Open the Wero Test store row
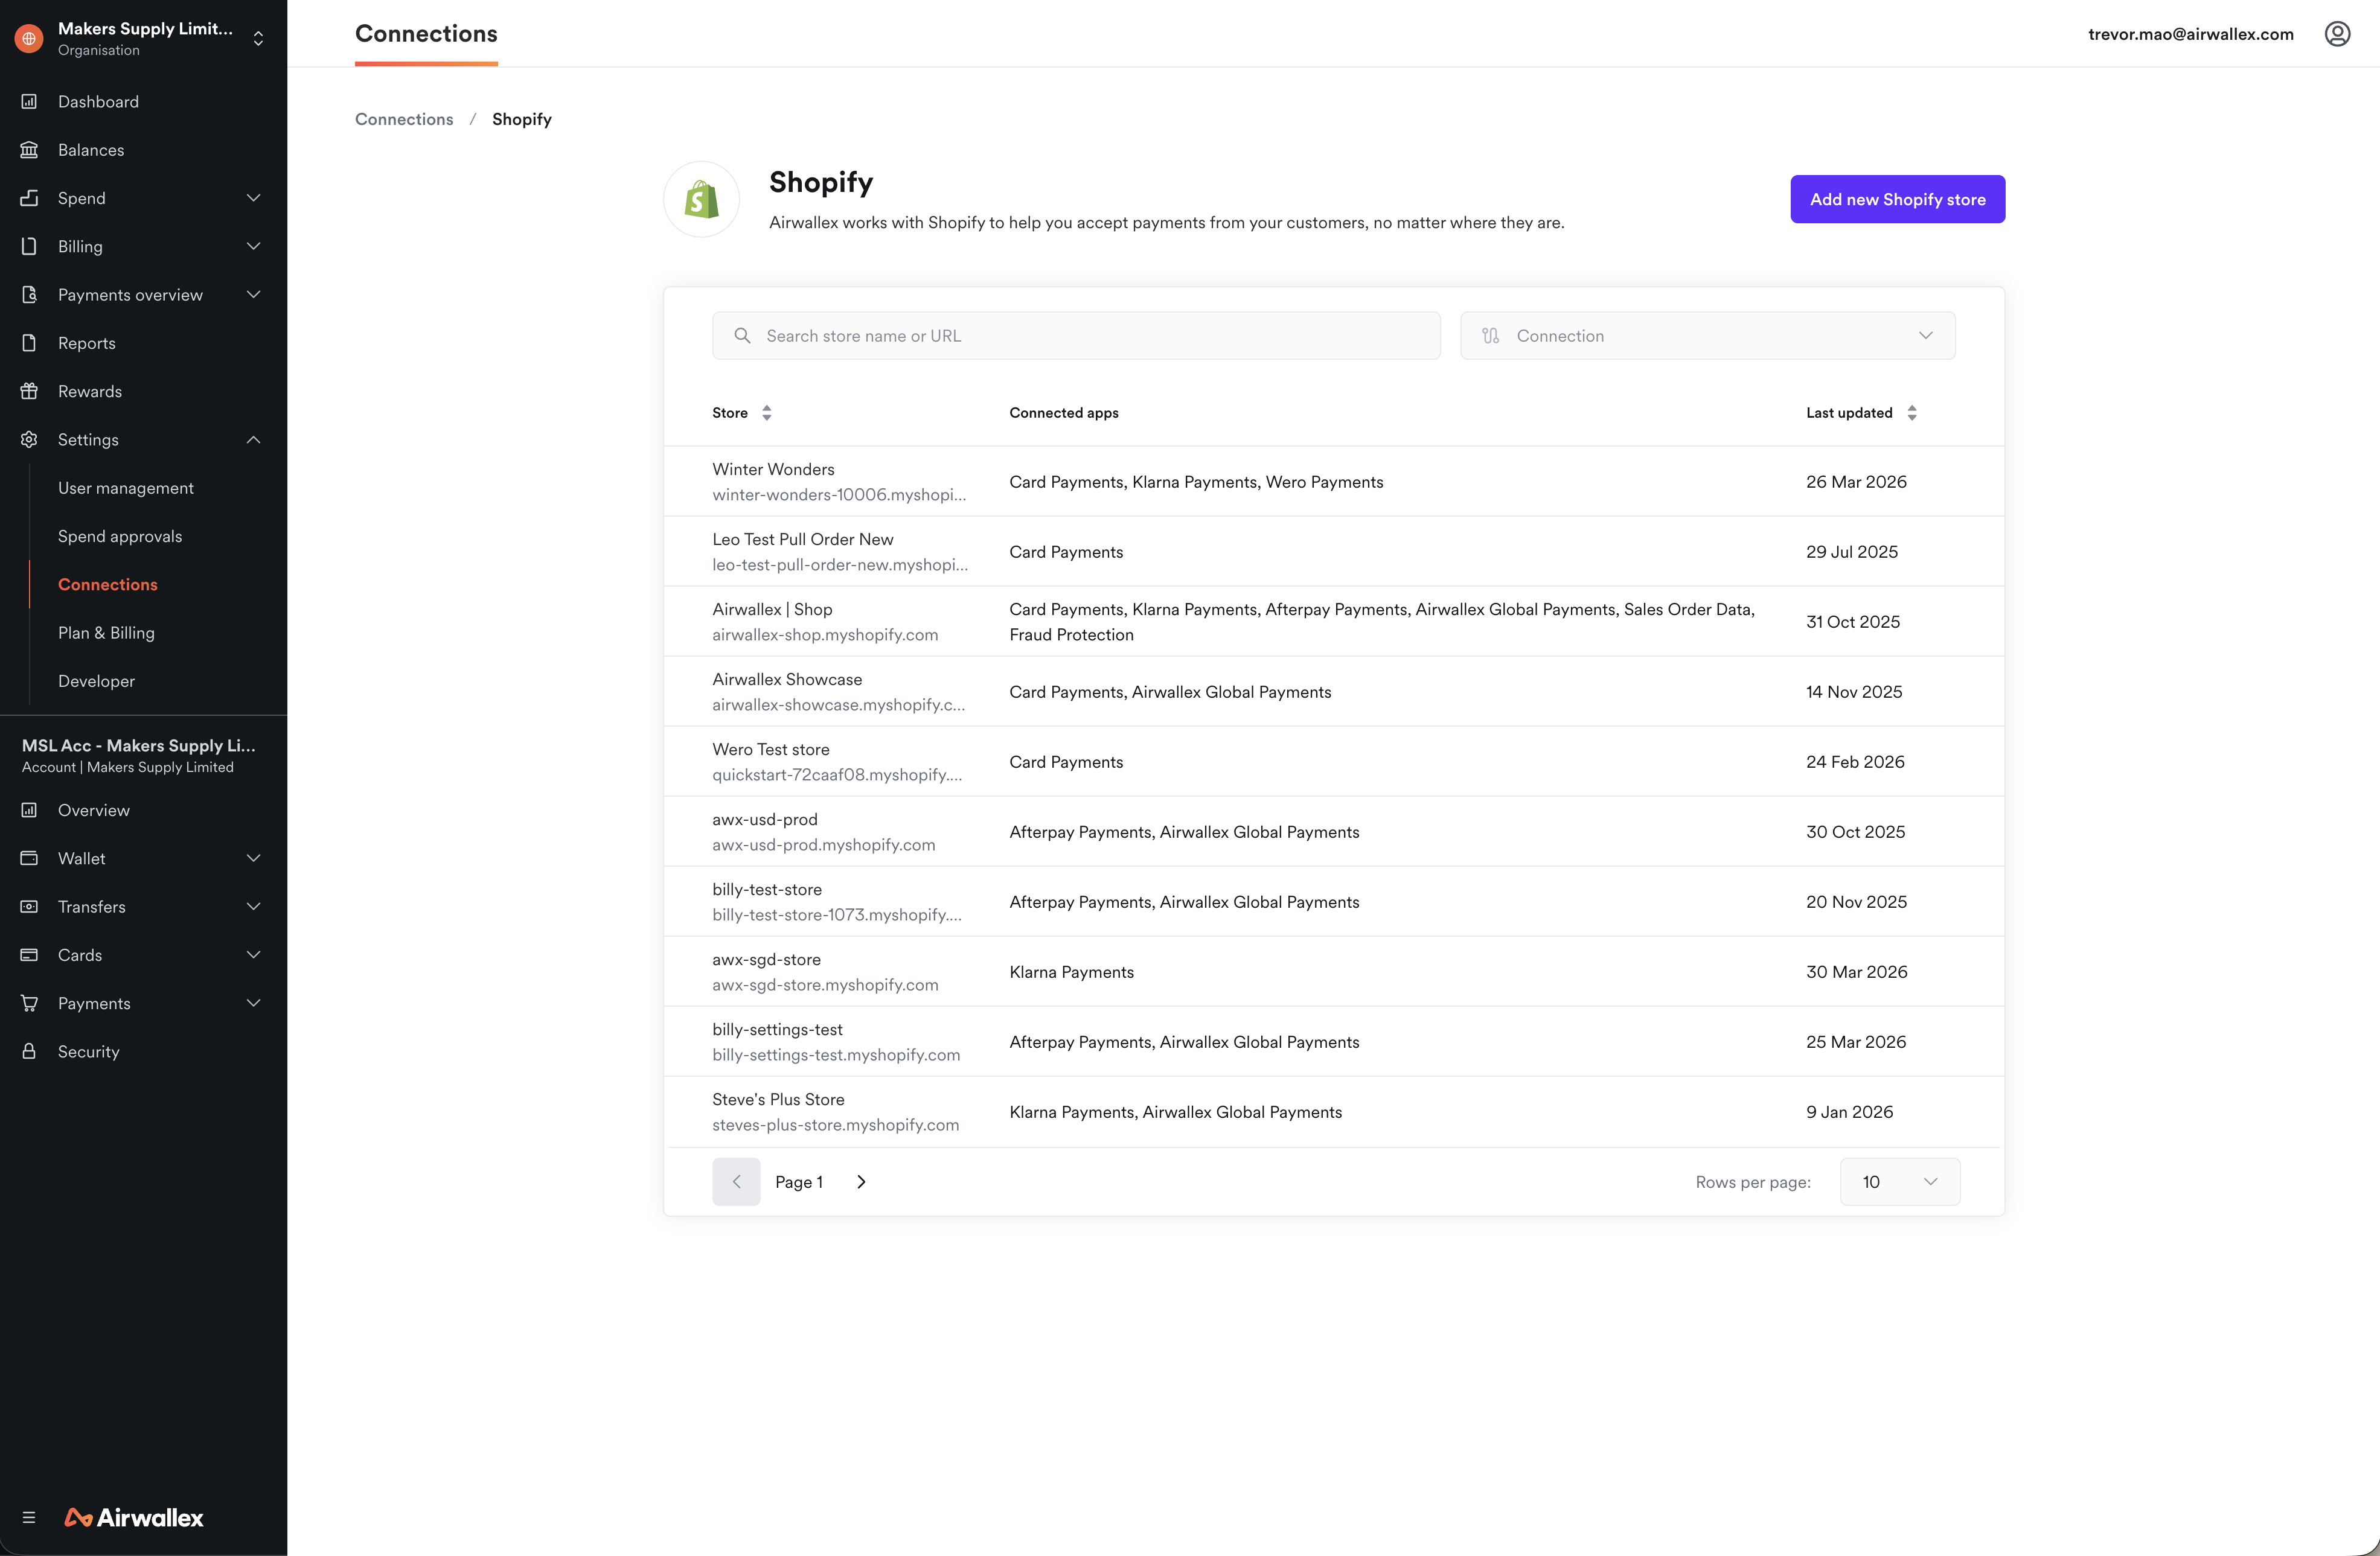The image size is (2380, 1556). pyautogui.click(x=1333, y=762)
